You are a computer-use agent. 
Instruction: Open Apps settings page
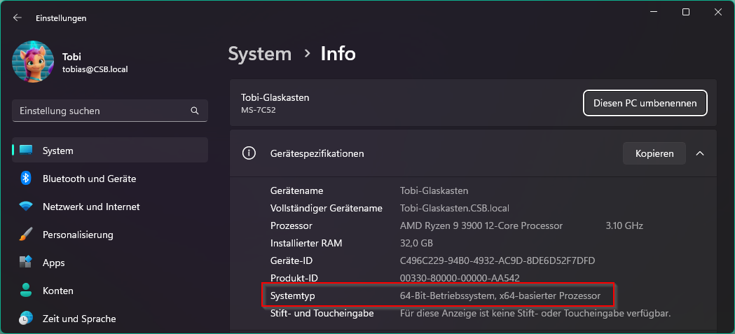[x=110, y=263]
